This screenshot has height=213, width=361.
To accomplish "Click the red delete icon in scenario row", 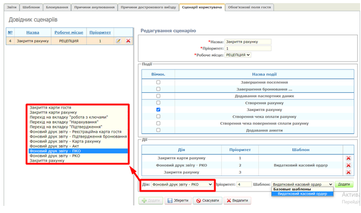I will [x=128, y=41].
